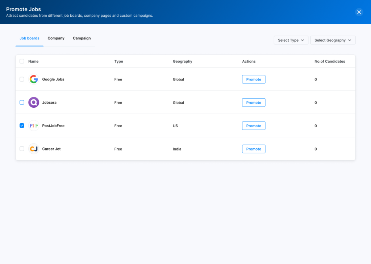Enable the Jobsora checkbox
The width and height of the screenshot is (371, 264).
pyautogui.click(x=22, y=102)
